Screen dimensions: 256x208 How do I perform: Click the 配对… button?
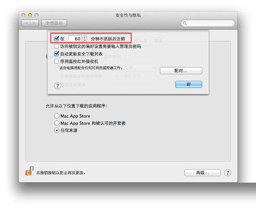coord(181,71)
